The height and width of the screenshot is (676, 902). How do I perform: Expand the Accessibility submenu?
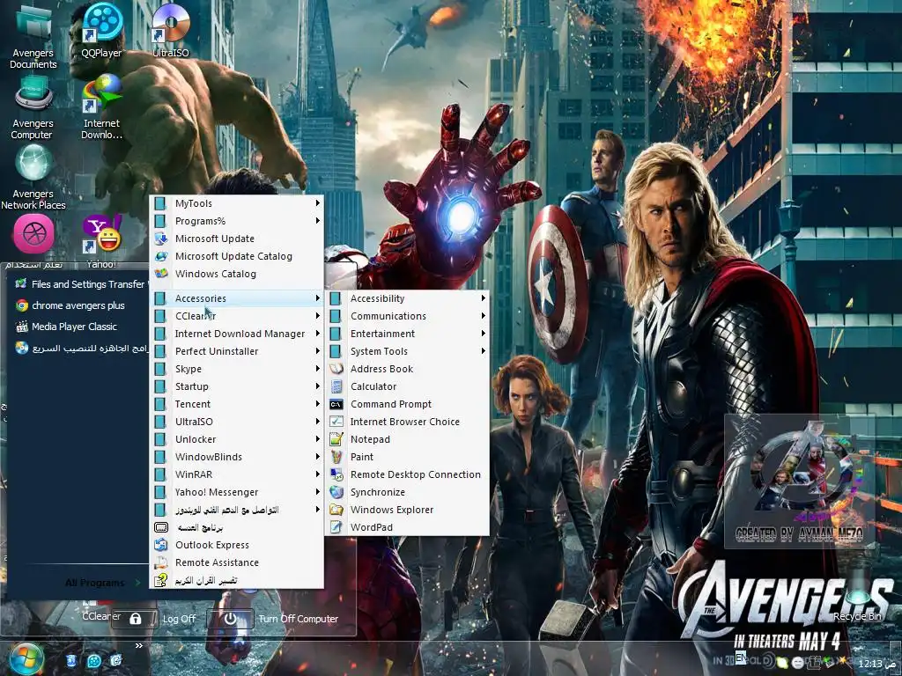(407, 298)
